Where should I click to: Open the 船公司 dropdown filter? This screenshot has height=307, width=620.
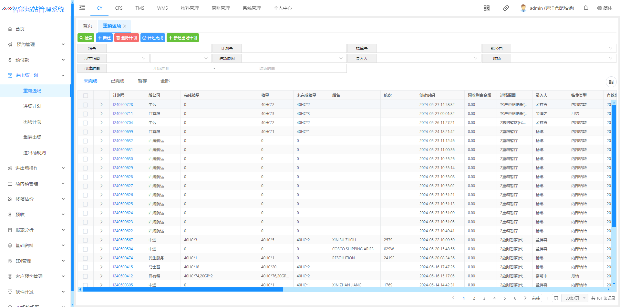coord(563,49)
